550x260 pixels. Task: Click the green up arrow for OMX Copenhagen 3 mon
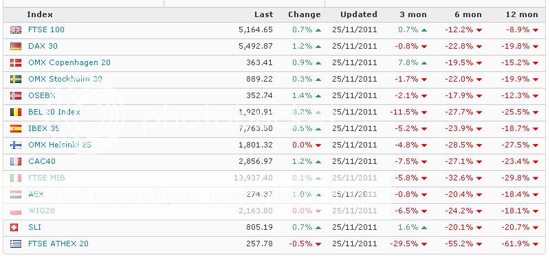coord(423,63)
